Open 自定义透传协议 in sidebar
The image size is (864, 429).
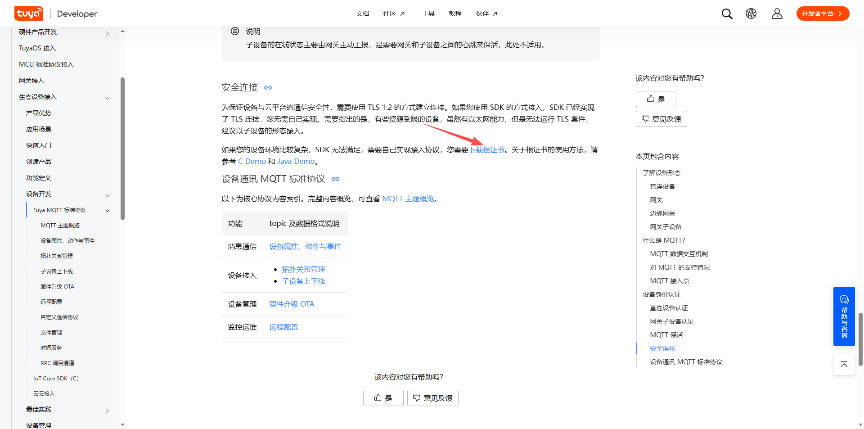point(59,317)
